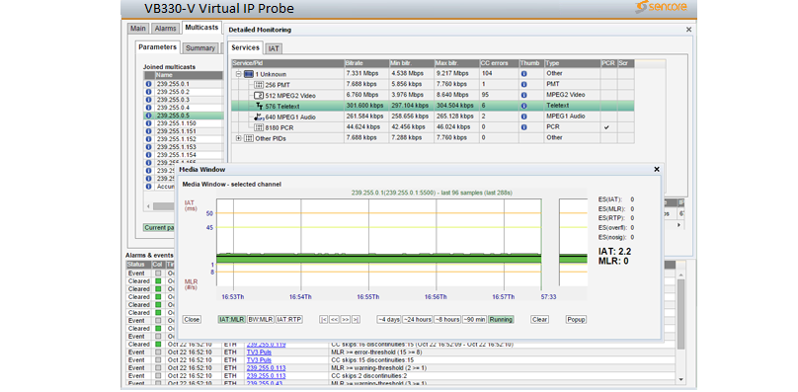
Task: Click the Popup button in Media Window
Action: 576,320
